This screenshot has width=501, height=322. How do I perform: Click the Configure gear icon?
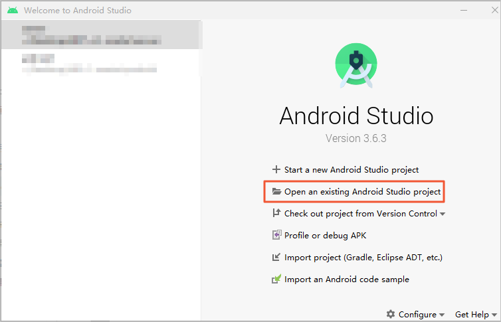(x=391, y=314)
